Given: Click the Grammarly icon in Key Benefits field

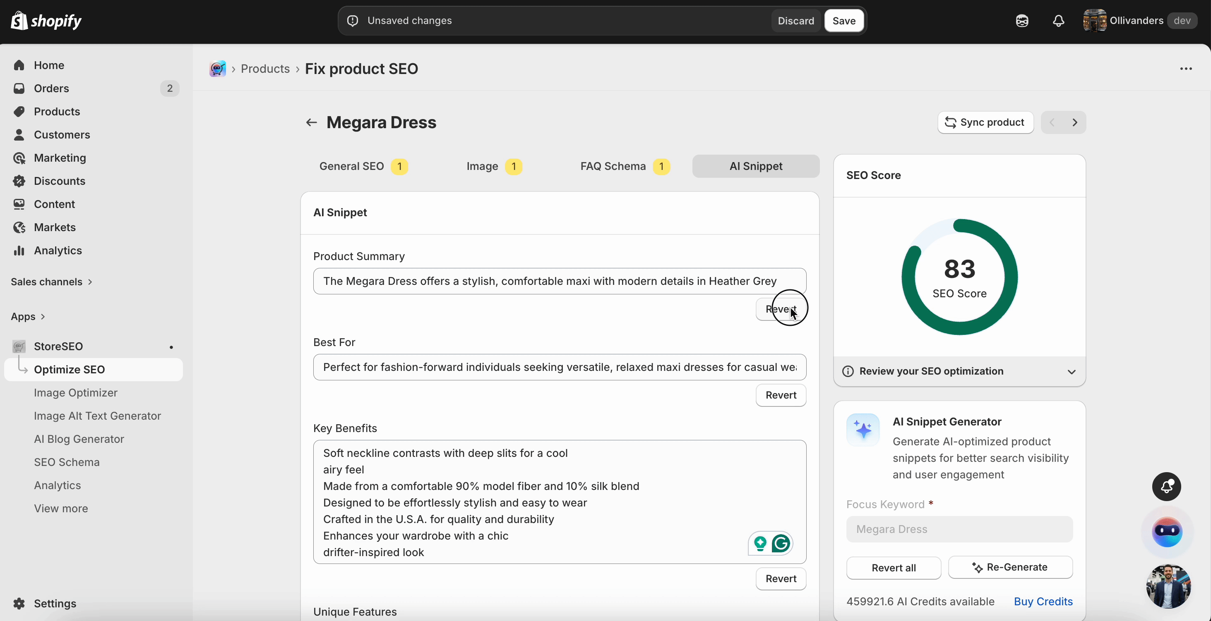Looking at the screenshot, I should coord(781,544).
